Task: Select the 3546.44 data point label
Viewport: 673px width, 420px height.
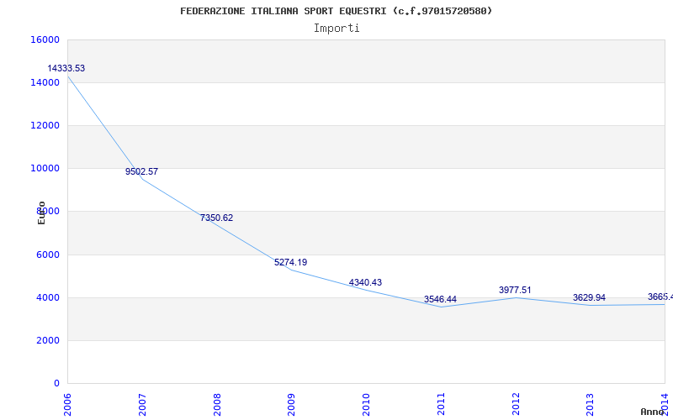Action: click(x=440, y=299)
